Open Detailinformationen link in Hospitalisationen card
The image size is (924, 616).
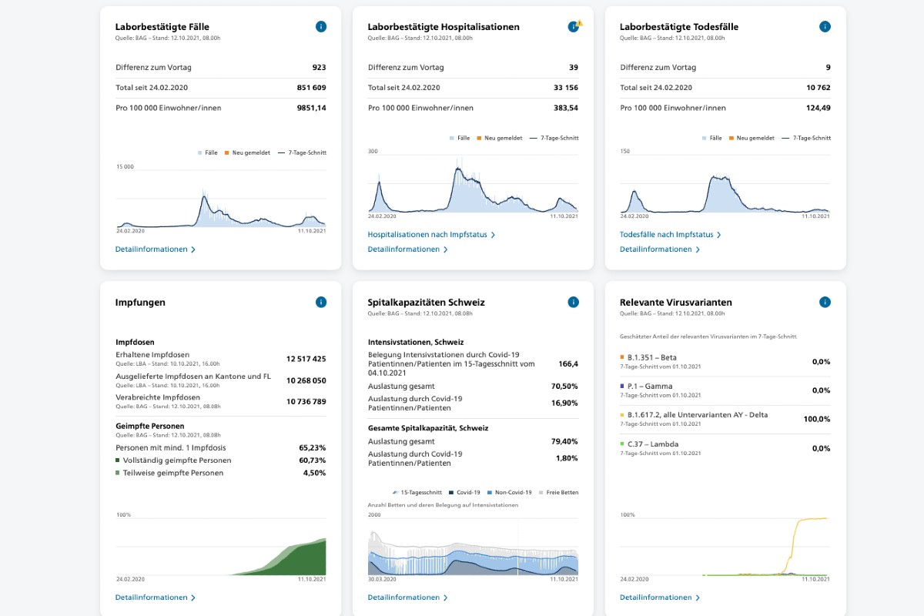408,249
